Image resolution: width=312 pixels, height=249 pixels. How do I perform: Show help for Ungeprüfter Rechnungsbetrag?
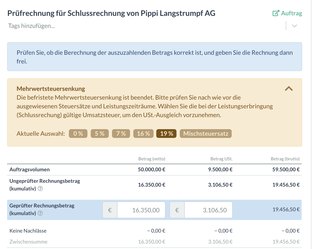[x=40, y=189]
